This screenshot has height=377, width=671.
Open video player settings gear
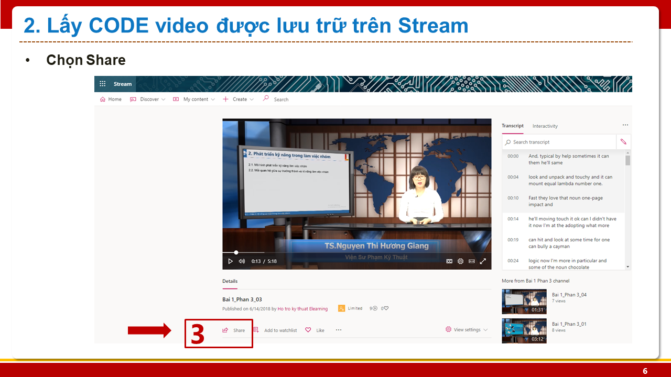click(x=460, y=261)
